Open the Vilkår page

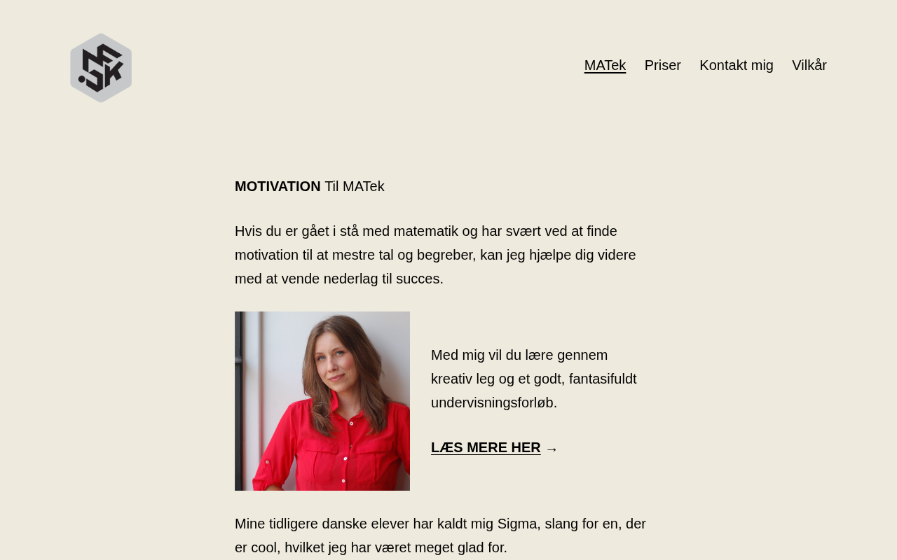pyautogui.click(x=809, y=65)
